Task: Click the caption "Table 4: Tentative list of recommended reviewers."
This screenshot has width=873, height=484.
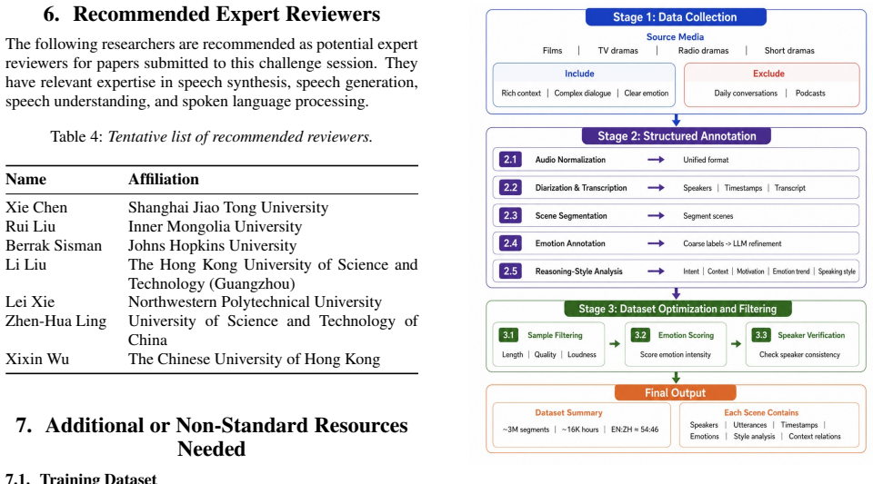Action: pyautogui.click(x=212, y=137)
